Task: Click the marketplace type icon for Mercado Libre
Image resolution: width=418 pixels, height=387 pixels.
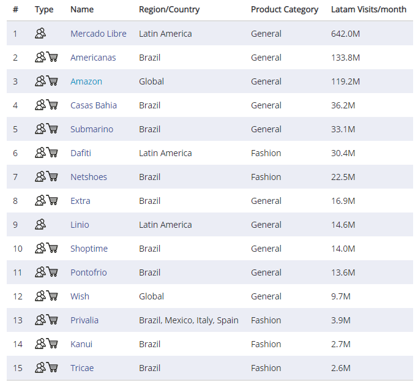Action: coord(40,34)
